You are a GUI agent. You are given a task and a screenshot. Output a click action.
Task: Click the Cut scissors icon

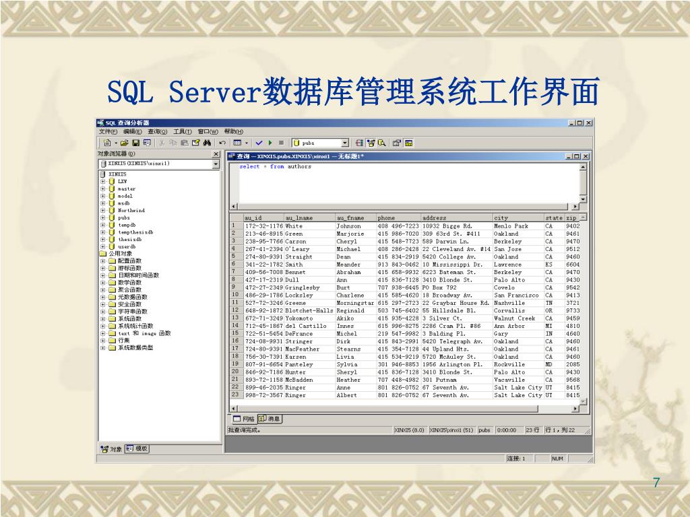point(162,143)
